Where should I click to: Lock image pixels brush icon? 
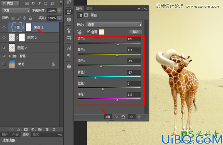[19, 18]
